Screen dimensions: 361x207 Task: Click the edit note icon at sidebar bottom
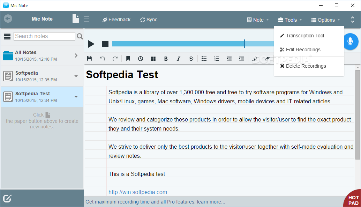(7, 198)
